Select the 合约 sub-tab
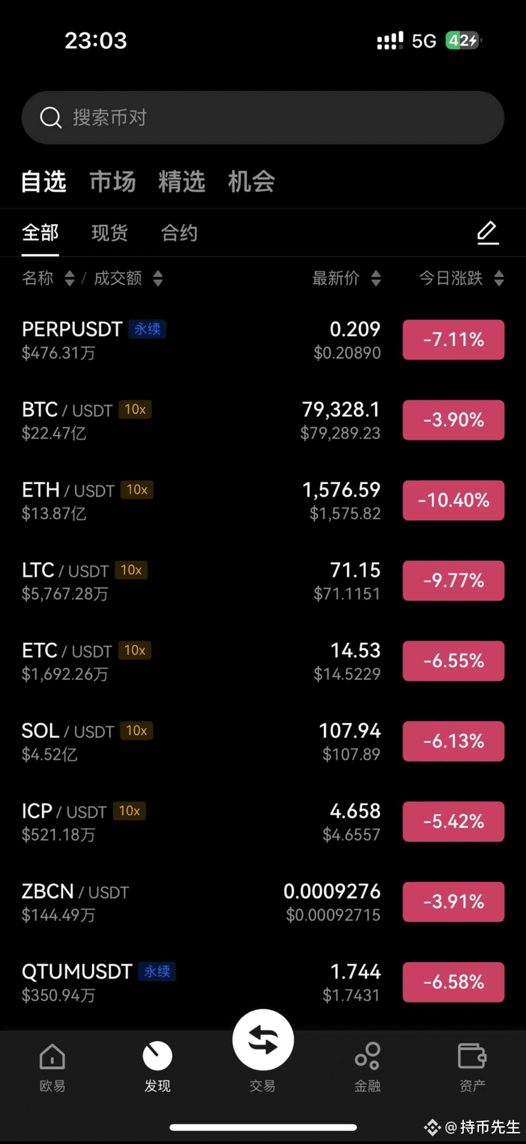 pyautogui.click(x=179, y=233)
